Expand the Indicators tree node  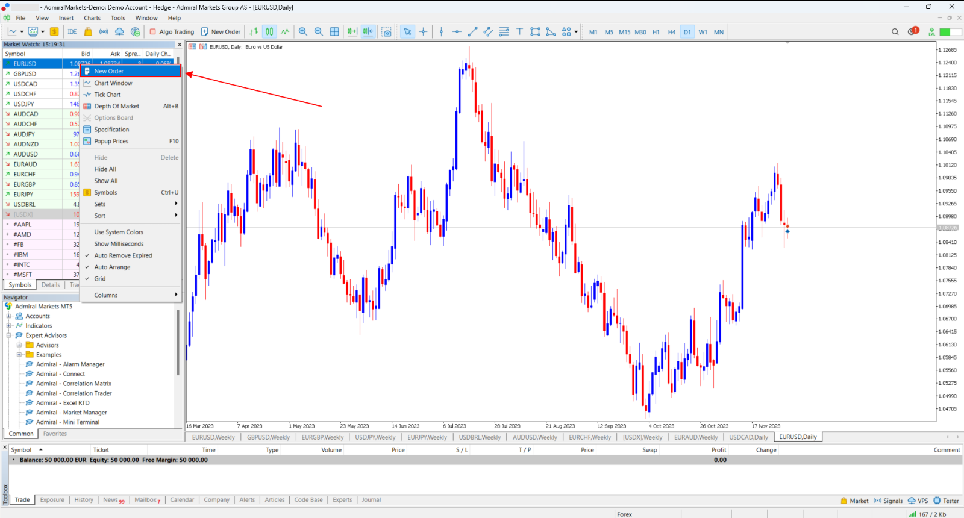[x=9, y=326]
